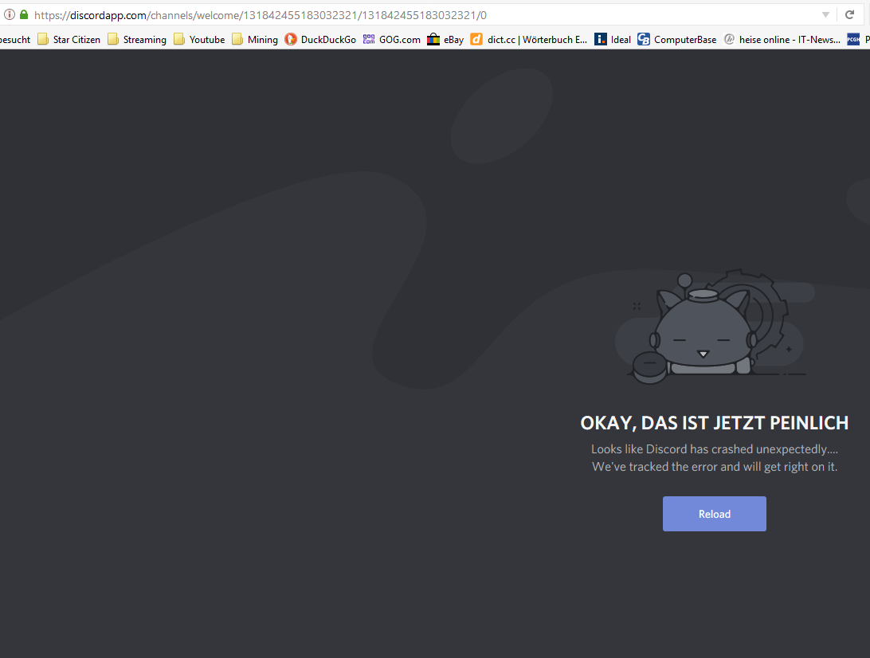Click the DuckDuckGo duck icon
The height and width of the screenshot is (658, 870).
(x=291, y=39)
